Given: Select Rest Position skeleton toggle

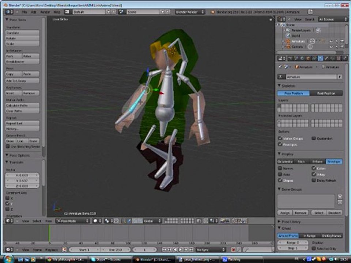Looking at the screenshot, I should (326, 93).
